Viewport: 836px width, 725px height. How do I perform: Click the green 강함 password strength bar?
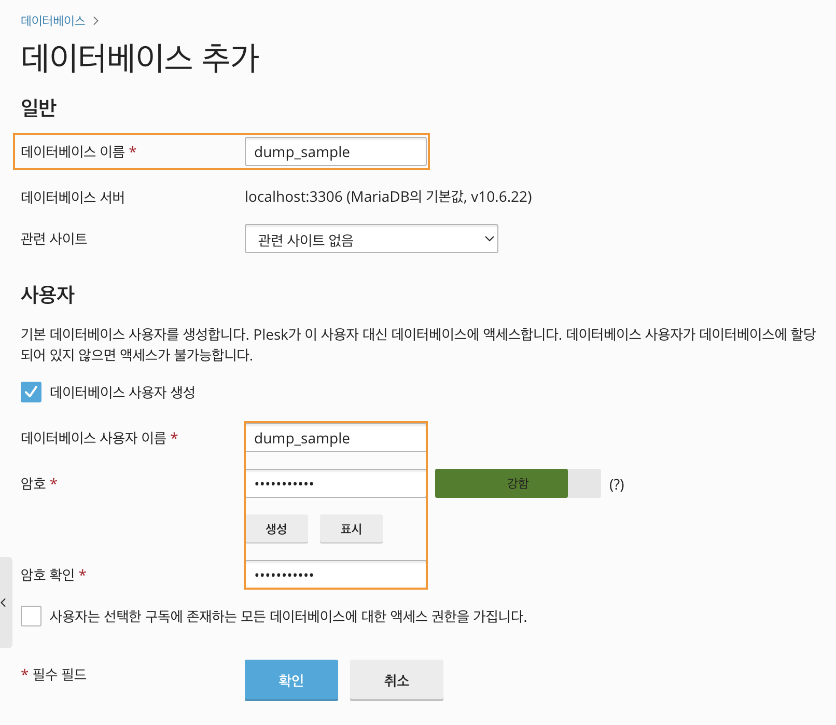click(501, 483)
